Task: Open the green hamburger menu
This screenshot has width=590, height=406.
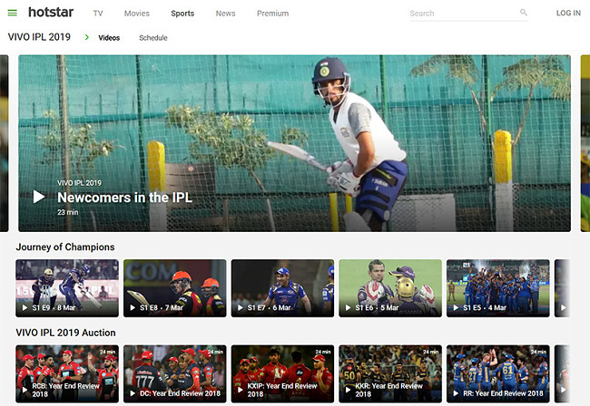Action: [13, 14]
